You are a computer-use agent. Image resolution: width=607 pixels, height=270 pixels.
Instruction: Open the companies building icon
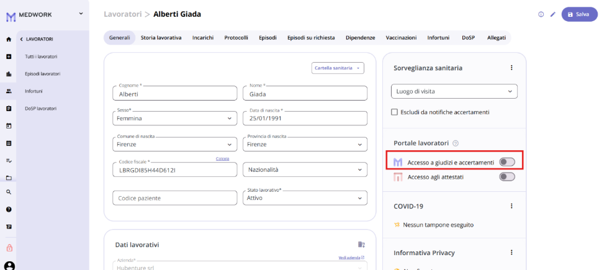click(x=9, y=74)
